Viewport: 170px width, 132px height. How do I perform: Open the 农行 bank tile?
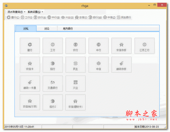[76, 46]
